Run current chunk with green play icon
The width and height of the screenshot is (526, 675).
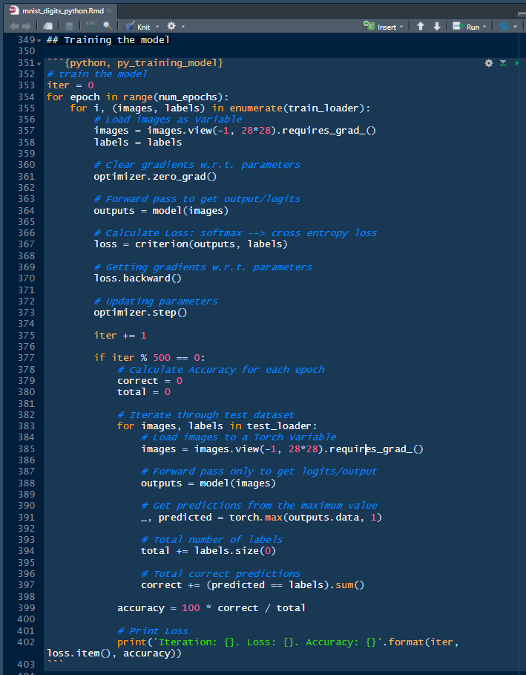(x=516, y=63)
